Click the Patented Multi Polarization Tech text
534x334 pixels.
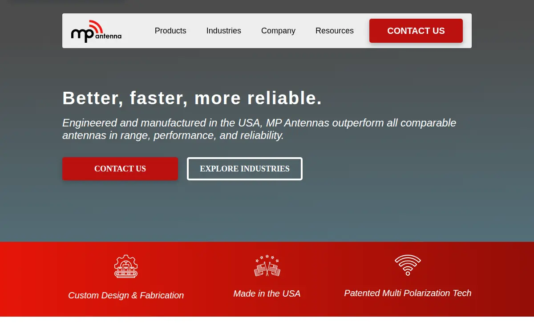pyautogui.click(x=408, y=293)
